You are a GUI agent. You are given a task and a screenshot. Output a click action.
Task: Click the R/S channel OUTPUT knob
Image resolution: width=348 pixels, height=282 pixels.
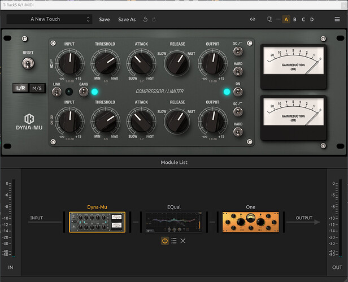pos(212,122)
